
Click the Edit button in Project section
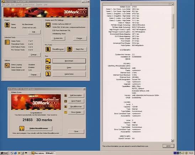coord(34,32)
